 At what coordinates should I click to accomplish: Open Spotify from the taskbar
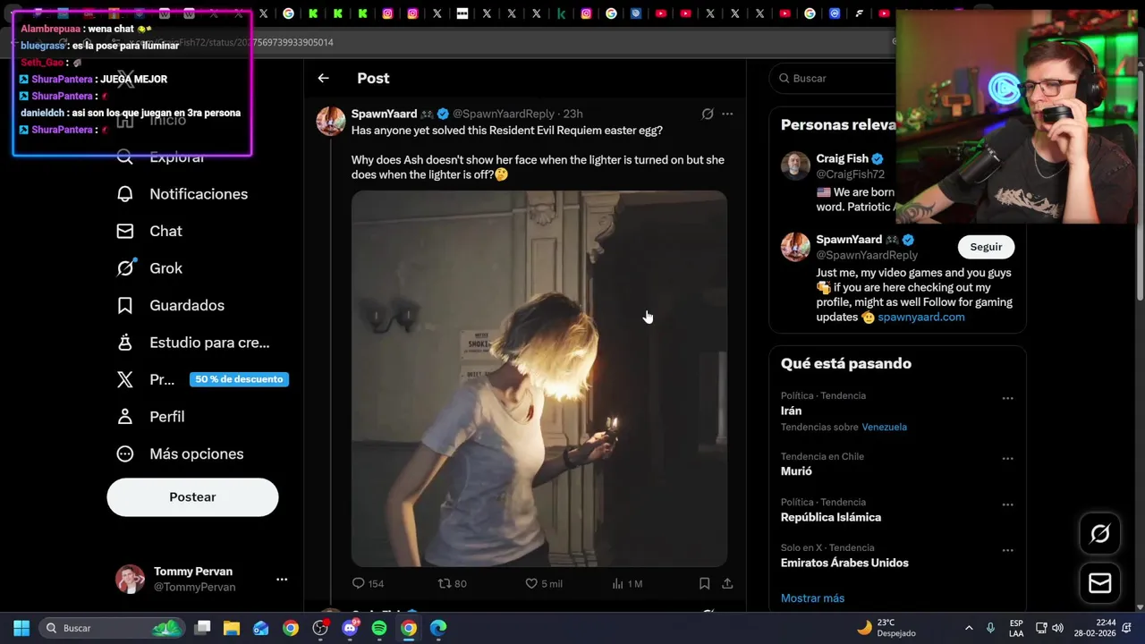click(379, 628)
